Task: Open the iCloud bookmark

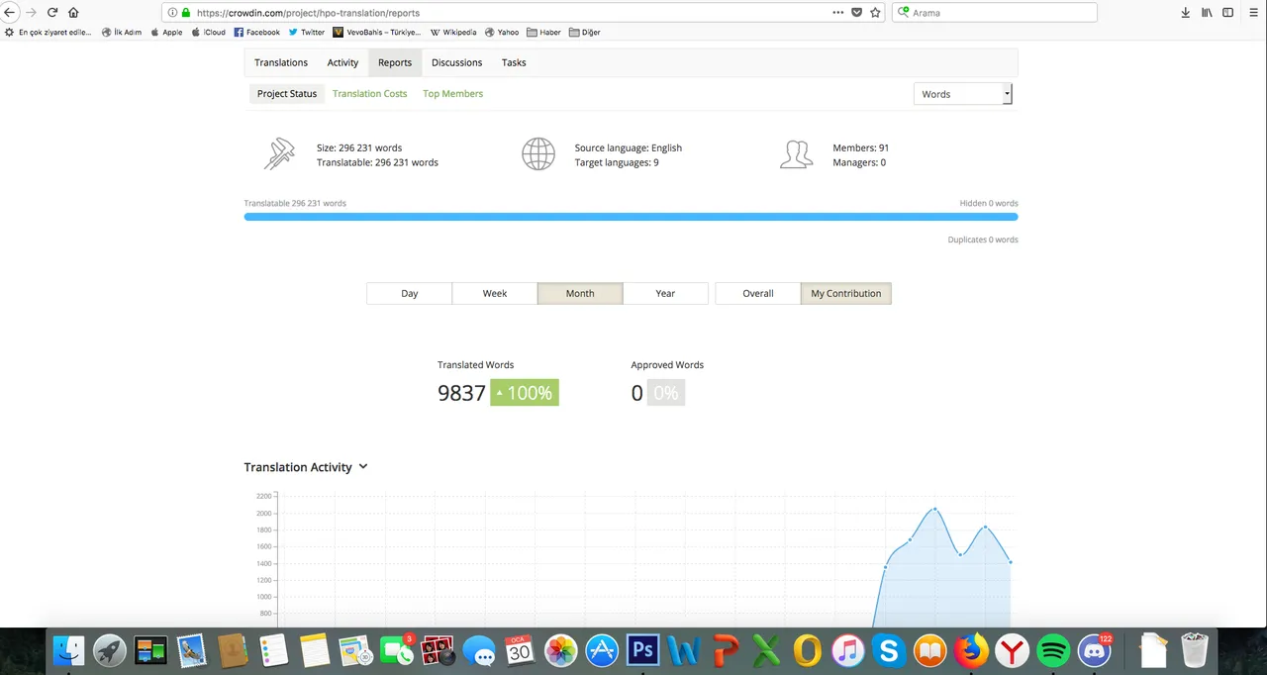Action: coord(208,32)
